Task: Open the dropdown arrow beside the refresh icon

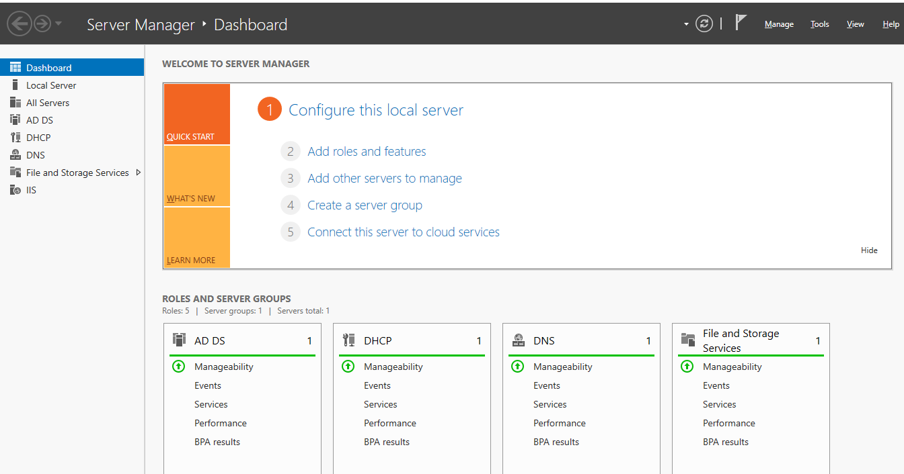Action: click(x=686, y=24)
